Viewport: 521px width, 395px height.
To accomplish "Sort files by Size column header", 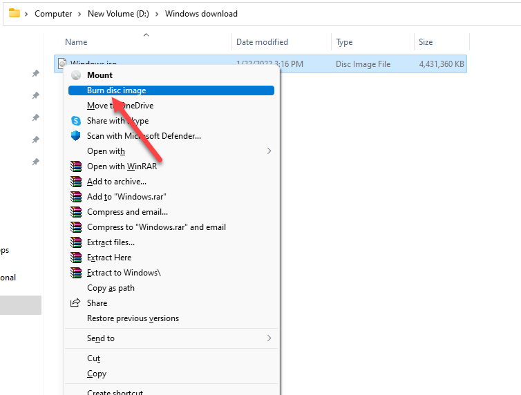I will pos(426,42).
